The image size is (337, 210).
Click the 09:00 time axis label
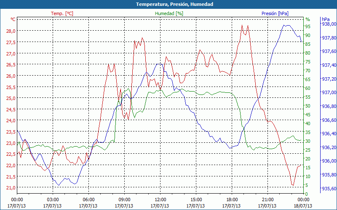point(124,200)
